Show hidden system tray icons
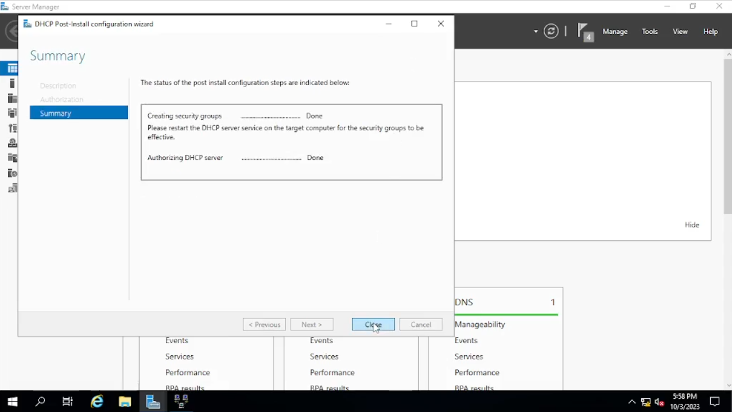The height and width of the screenshot is (412, 732). [632, 402]
